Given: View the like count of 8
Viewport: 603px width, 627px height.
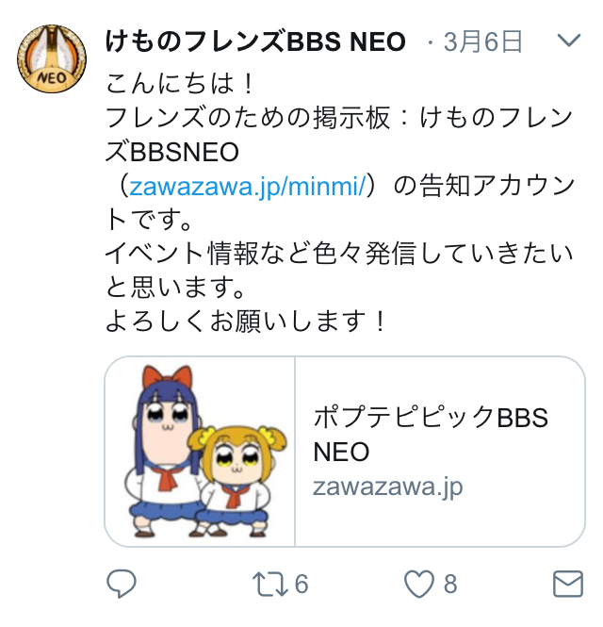Looking at the screenshot, I should pyautogui.click(x=450, y=584).
